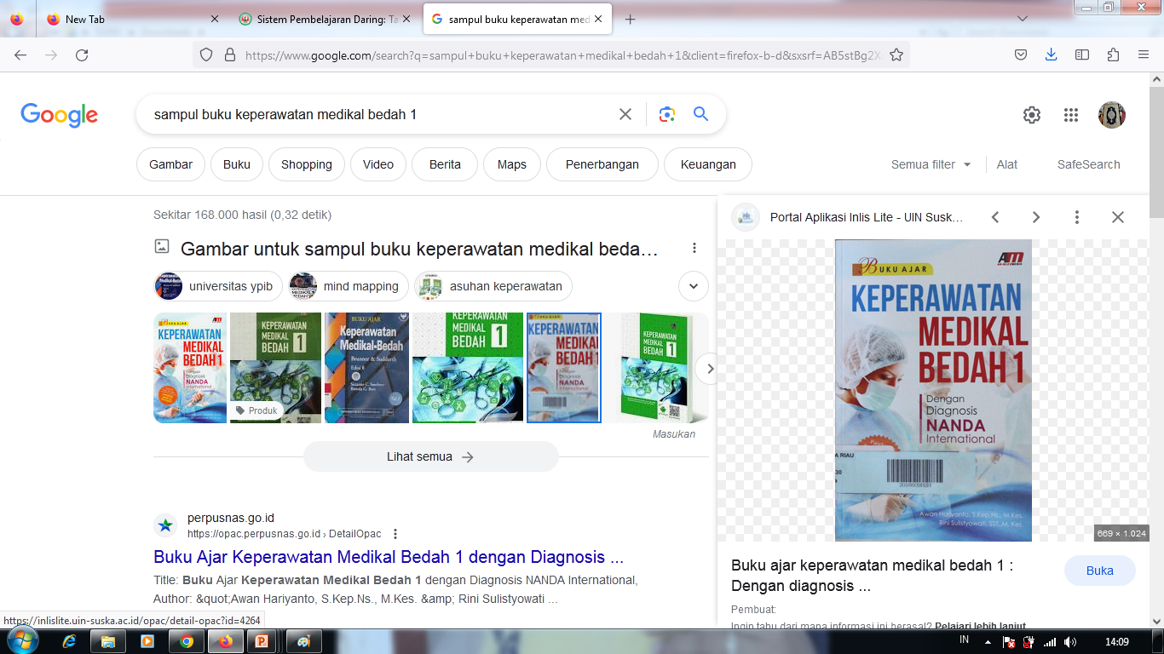Open Portal Aplikasi Inlis Lite source link
The height and width of the screenshot is (654, 1164).
(x=867, y=217)
